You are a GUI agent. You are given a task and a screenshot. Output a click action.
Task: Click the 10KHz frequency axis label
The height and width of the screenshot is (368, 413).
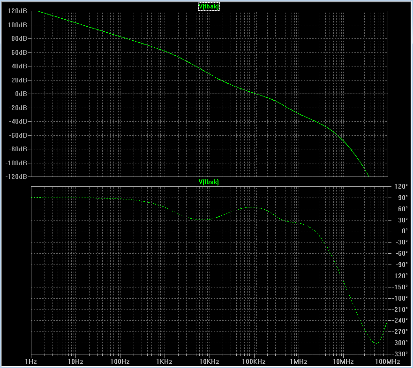click(x=210, y=362)
